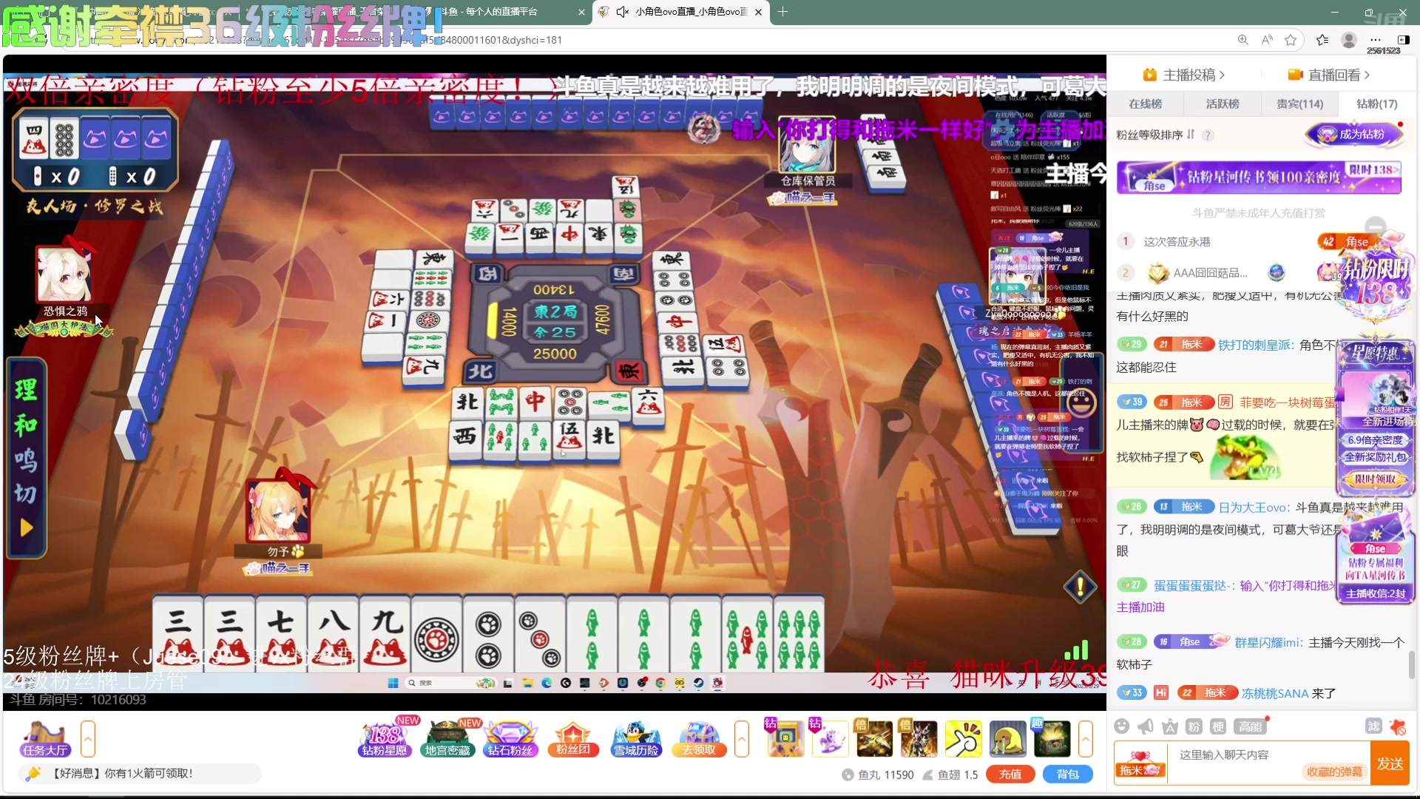Click username 日为大王ovo in chat
This screenshot has width=1420, height=799.
pyautogui.click(x=1253, y=508)
